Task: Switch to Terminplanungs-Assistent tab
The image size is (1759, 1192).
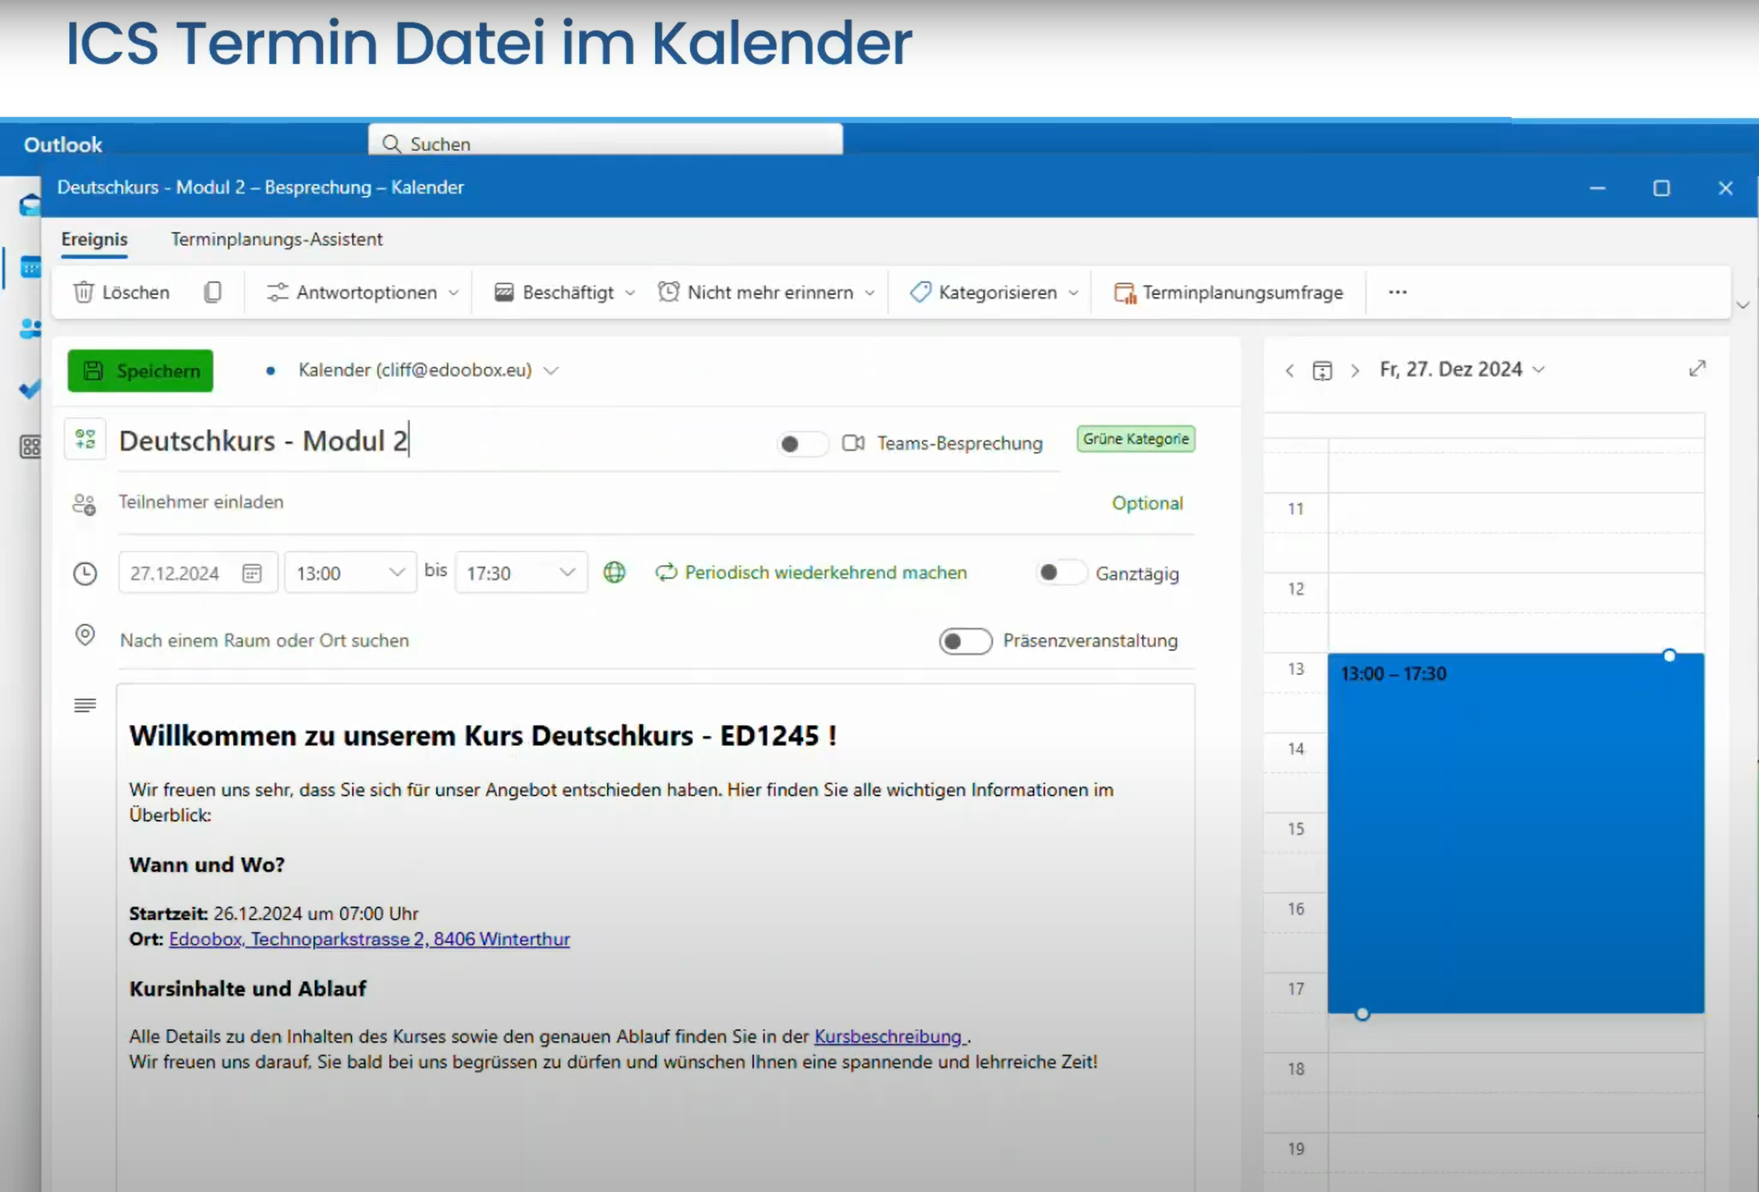Action: click(x=276, y=239)
